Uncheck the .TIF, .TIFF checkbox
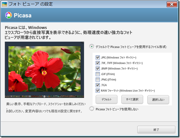Screen dimensions: 180x138 [97, 63]
